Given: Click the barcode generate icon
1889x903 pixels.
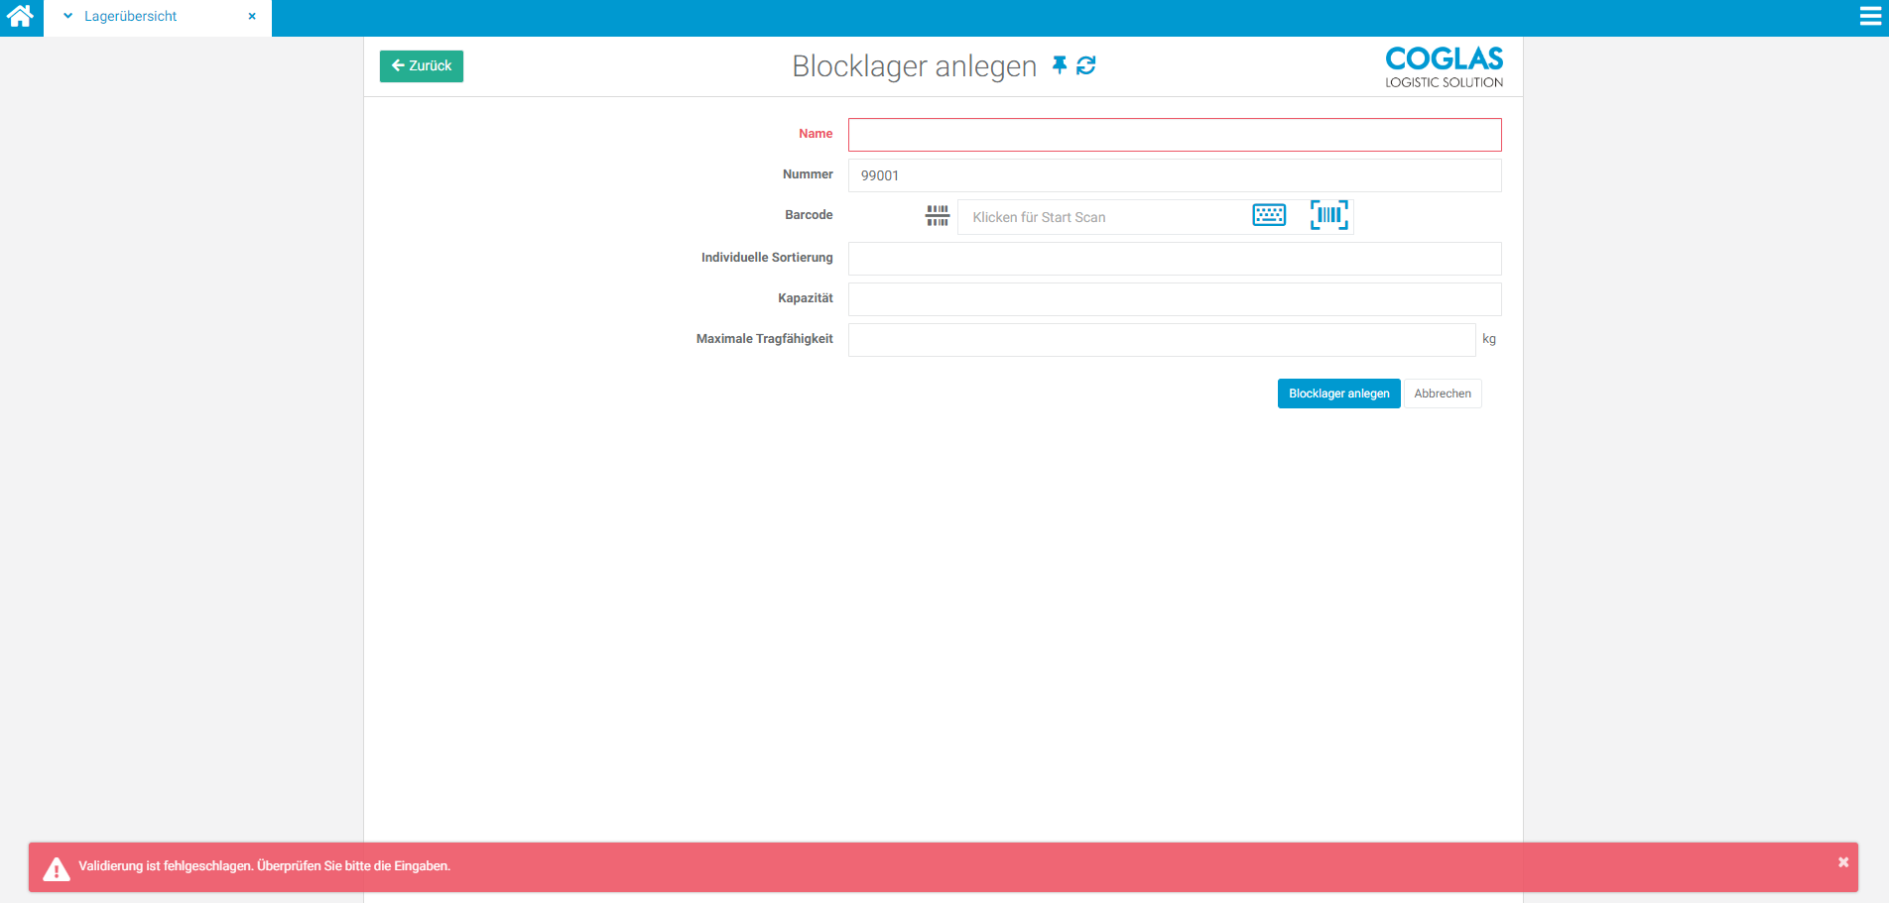Looking at the screenshot, I should click(938, 216).
